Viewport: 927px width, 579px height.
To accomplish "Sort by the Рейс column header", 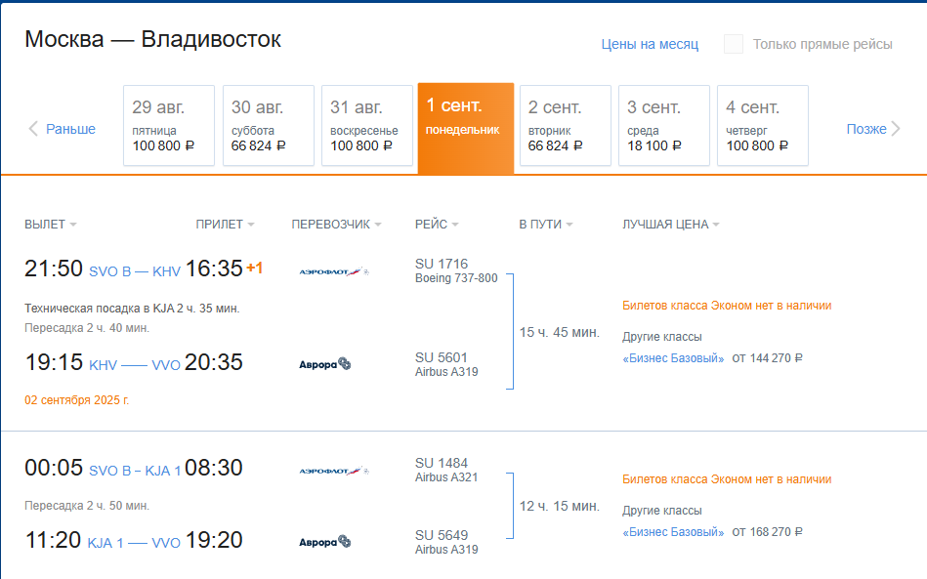I will [437, 225].
